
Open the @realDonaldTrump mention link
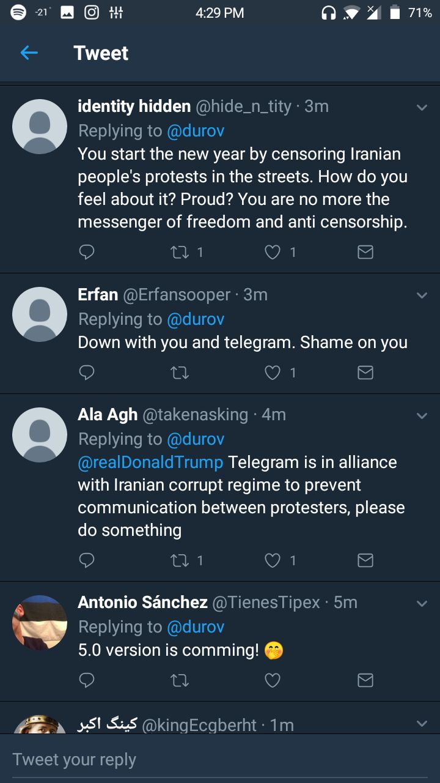[x=150, y=462]
